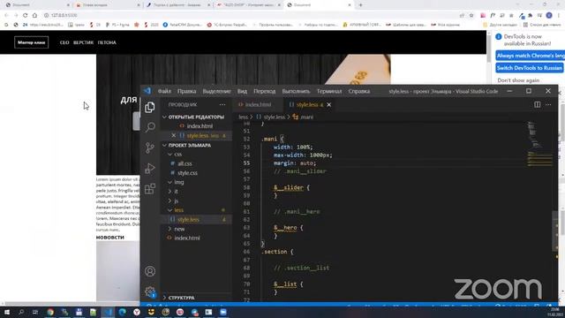
Task: Open the editor more actions ellipsis menu
Action: pos(548,104)
